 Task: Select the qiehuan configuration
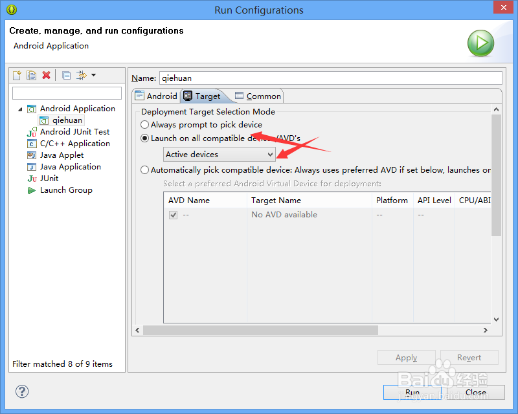pyautogui.click(x=67, y=120)
